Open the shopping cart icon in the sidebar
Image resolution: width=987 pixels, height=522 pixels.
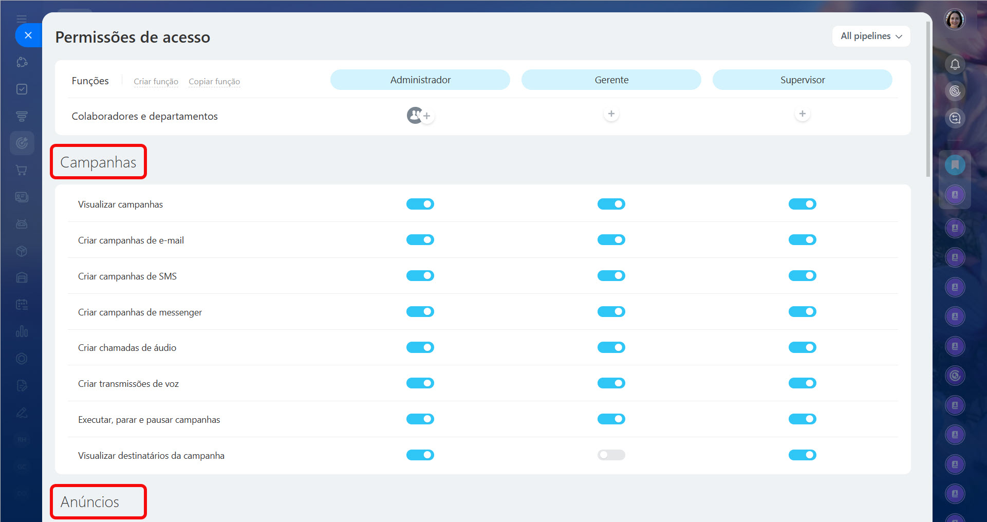click(x=22, y=170)
